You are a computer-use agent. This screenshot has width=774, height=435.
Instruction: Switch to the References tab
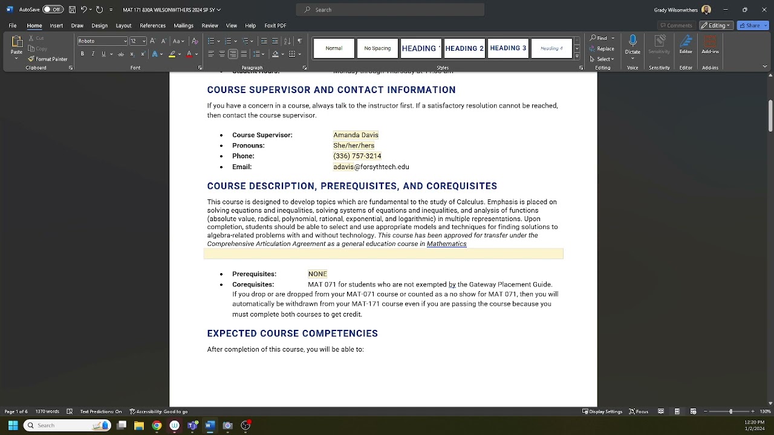(x=152, y=25)
